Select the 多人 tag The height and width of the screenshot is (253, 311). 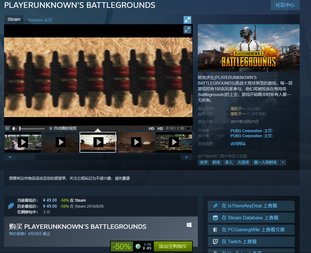click(x=229, y=162)
